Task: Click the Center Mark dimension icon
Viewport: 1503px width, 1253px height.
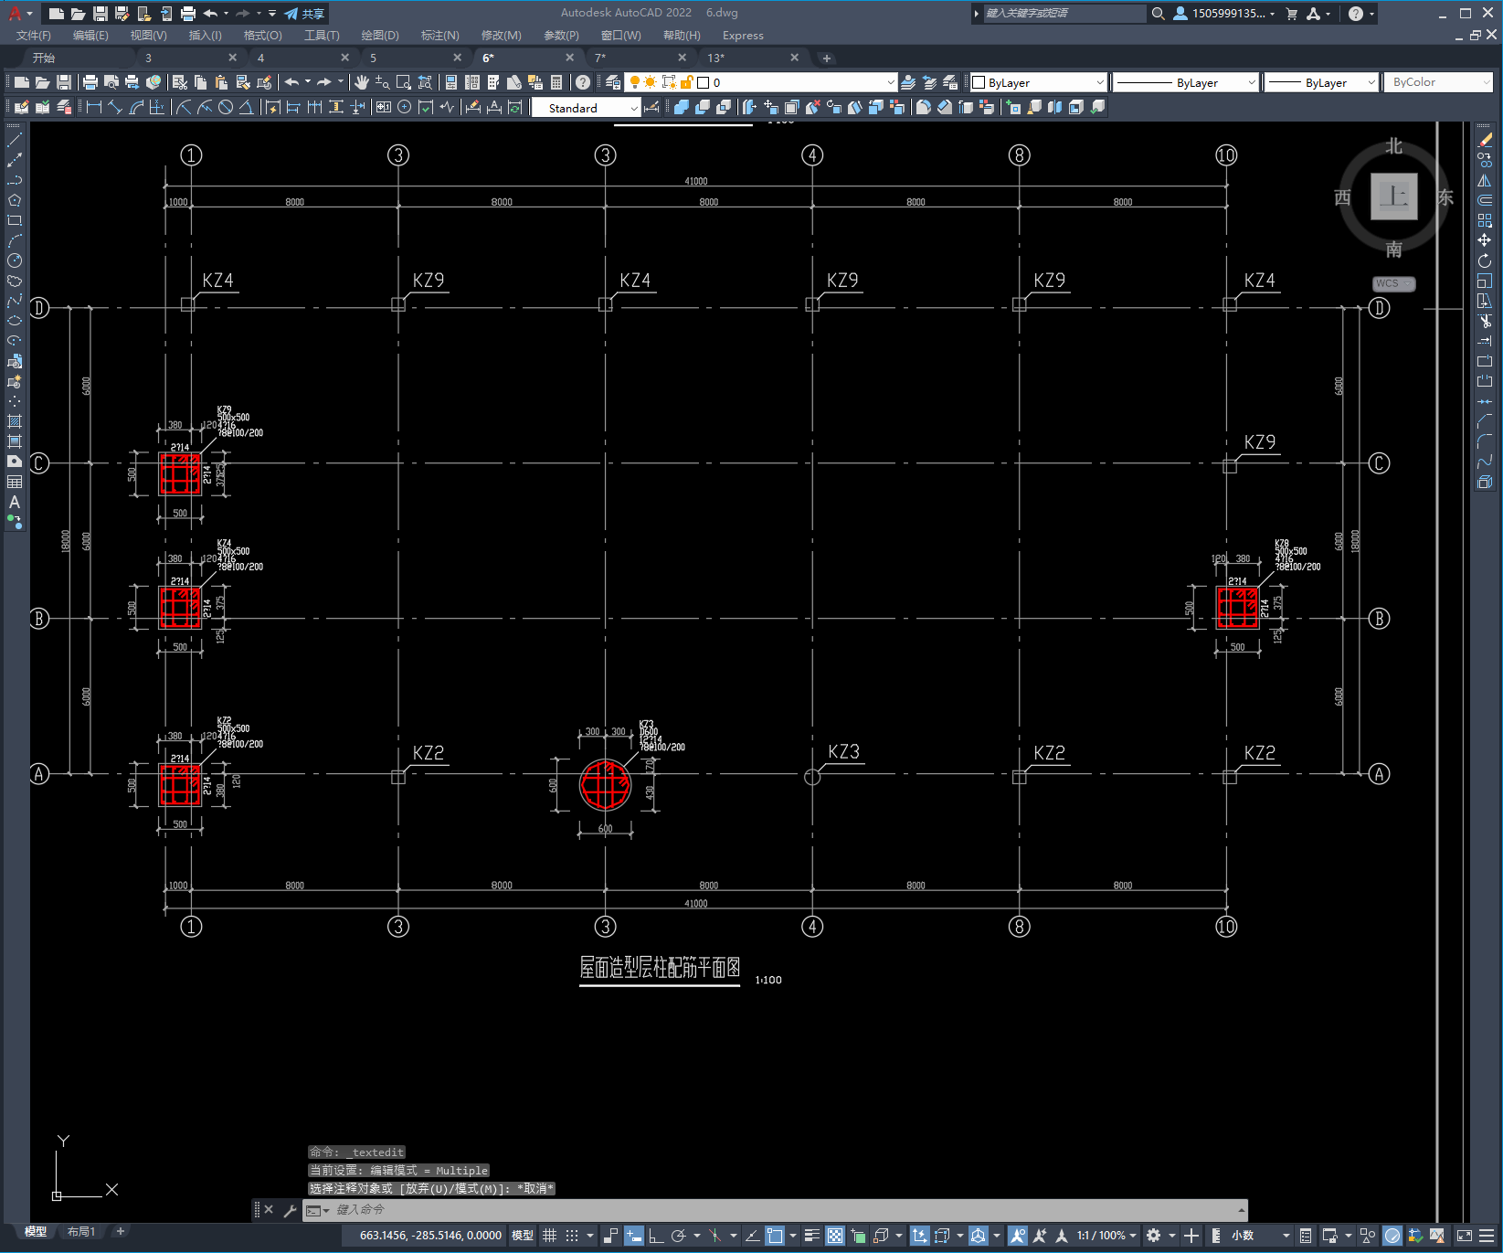Action: coord(405,107)
